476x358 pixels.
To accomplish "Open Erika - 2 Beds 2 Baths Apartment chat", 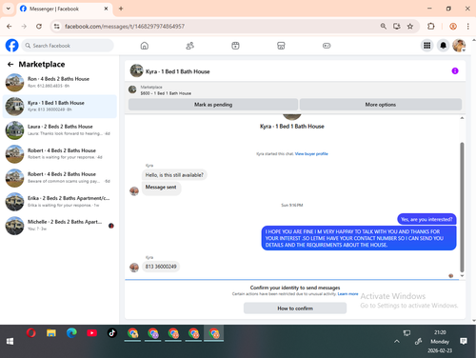I will coord(60,202).
